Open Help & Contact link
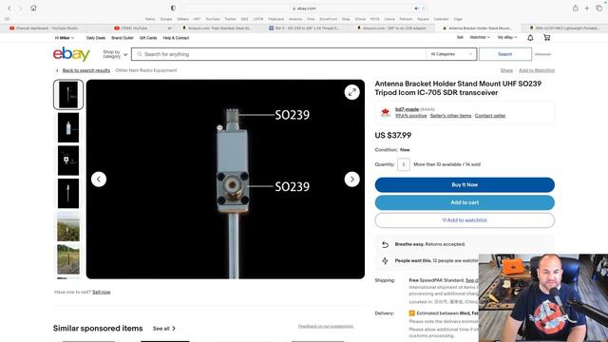Image resolution: width=608 pixels, height=342 pixels. pyautogui.click(x=176, y=38)
